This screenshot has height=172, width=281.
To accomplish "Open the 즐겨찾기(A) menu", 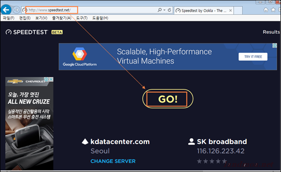I will tap(61, 18).
